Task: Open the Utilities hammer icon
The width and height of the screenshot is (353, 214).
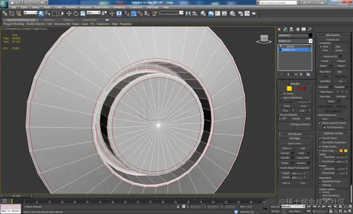Action: 310,29
